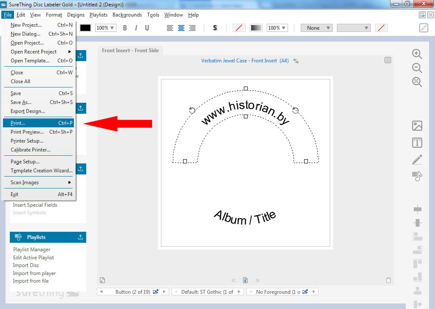Viewport: 435px width, 309px height.
Task: Click Import from file link
Action: click(x=31, y=281)
